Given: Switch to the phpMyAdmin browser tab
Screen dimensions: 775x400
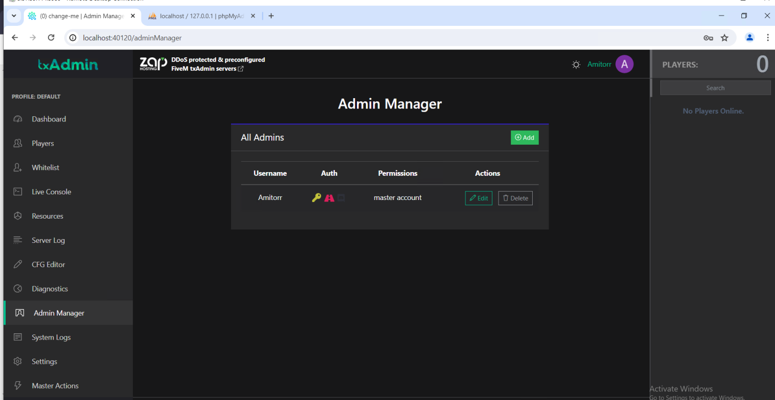Looking at the screenshot, I should pos(202,16).
